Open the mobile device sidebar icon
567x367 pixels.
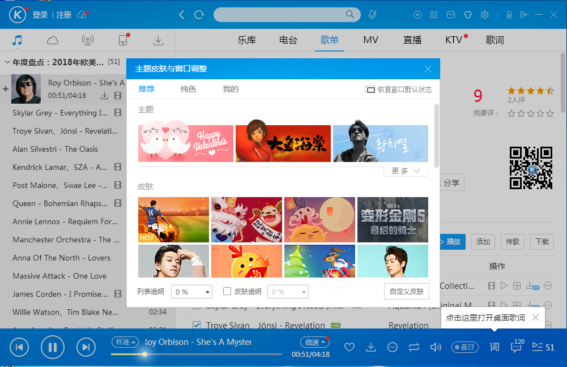pyautogui.click(x=123, y=40)
